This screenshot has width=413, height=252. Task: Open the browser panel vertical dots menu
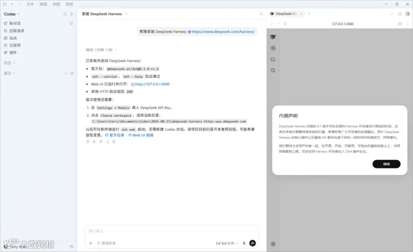tap(408, 24)
